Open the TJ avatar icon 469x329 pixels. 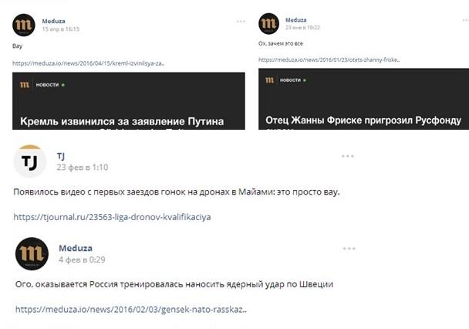(29, 161)
